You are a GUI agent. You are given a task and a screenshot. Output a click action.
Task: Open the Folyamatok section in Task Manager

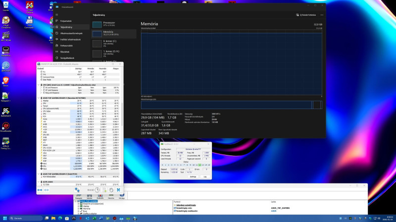66,21
